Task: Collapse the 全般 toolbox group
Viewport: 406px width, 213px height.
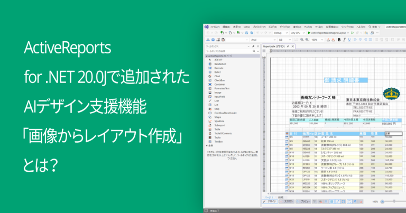Action: pos(207,146)
